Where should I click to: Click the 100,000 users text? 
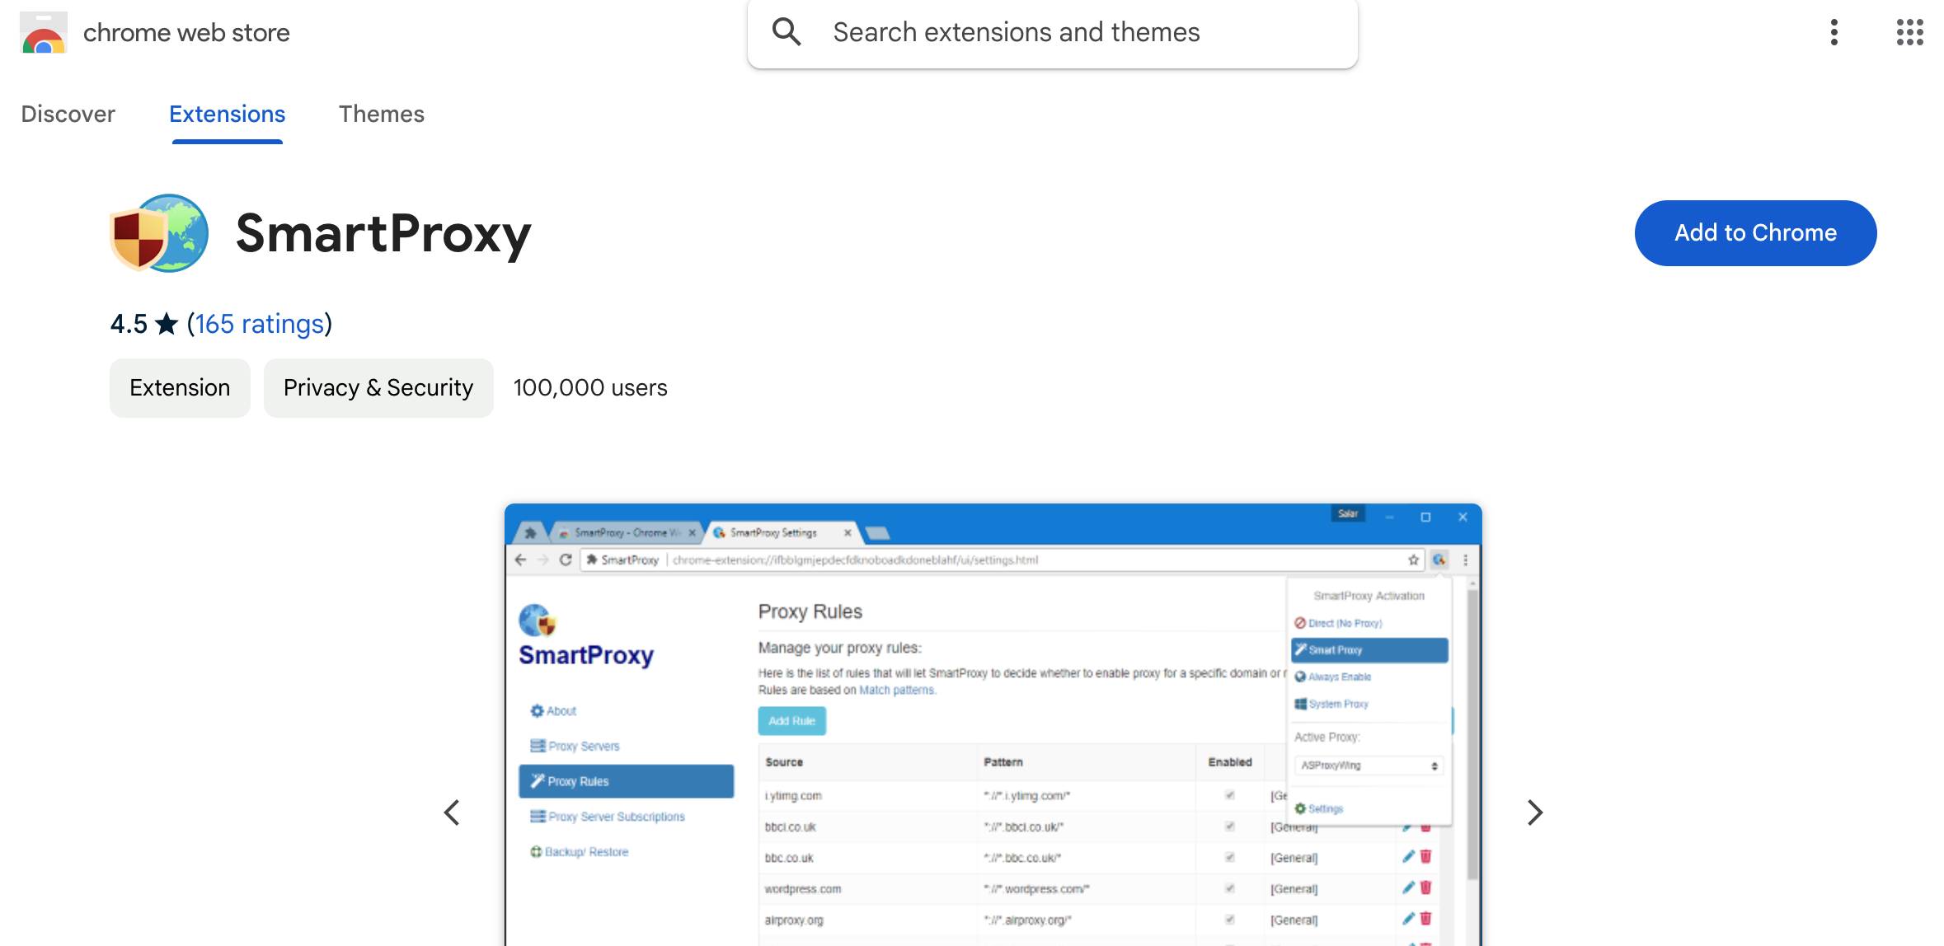(590, 388)
